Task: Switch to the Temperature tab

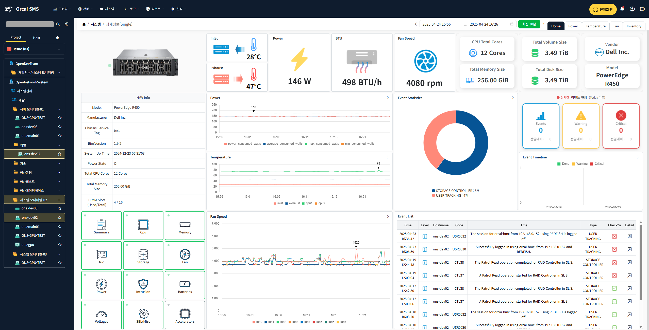Action: 595,26
